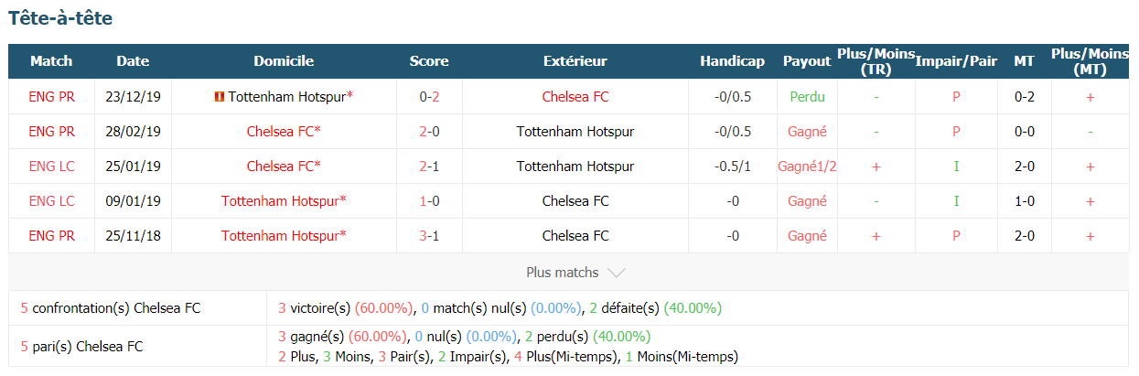Click Chelsea FC away team in first row

575,96
